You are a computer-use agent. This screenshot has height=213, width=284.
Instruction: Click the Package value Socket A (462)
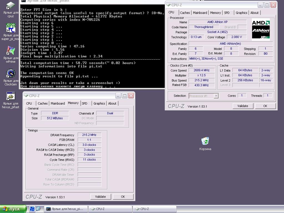tap(217, 32)
